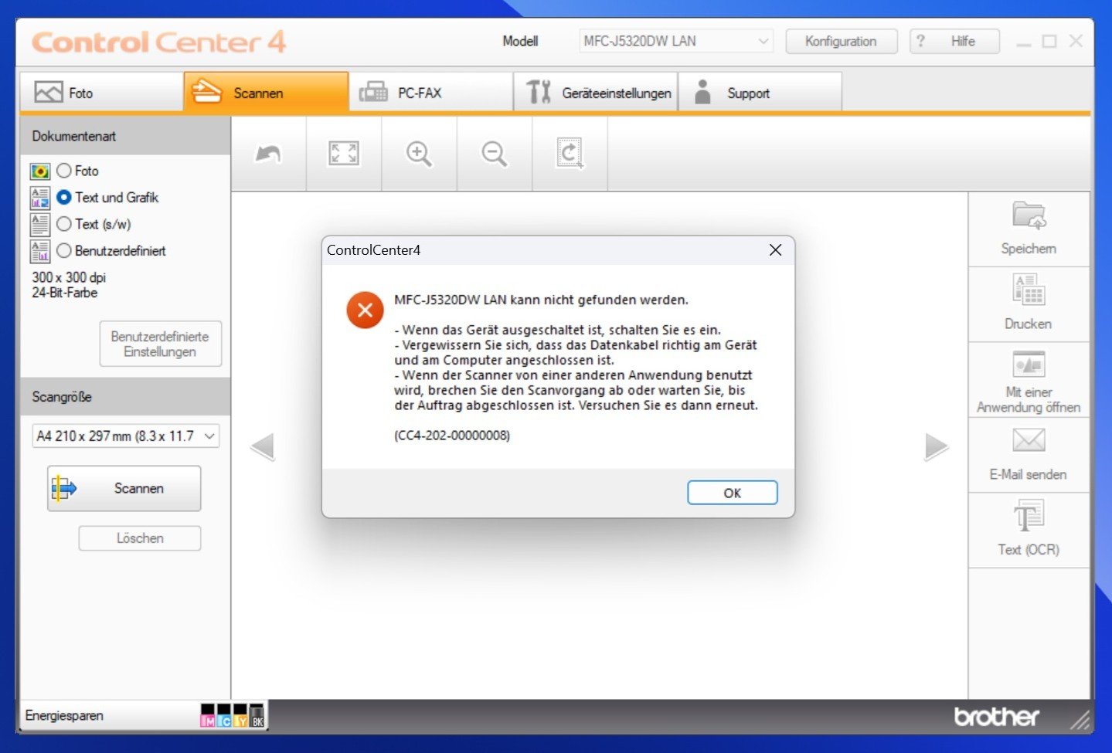
Task: Close the ControlCenter4 error dialog
Action: (x=775, y=250)
